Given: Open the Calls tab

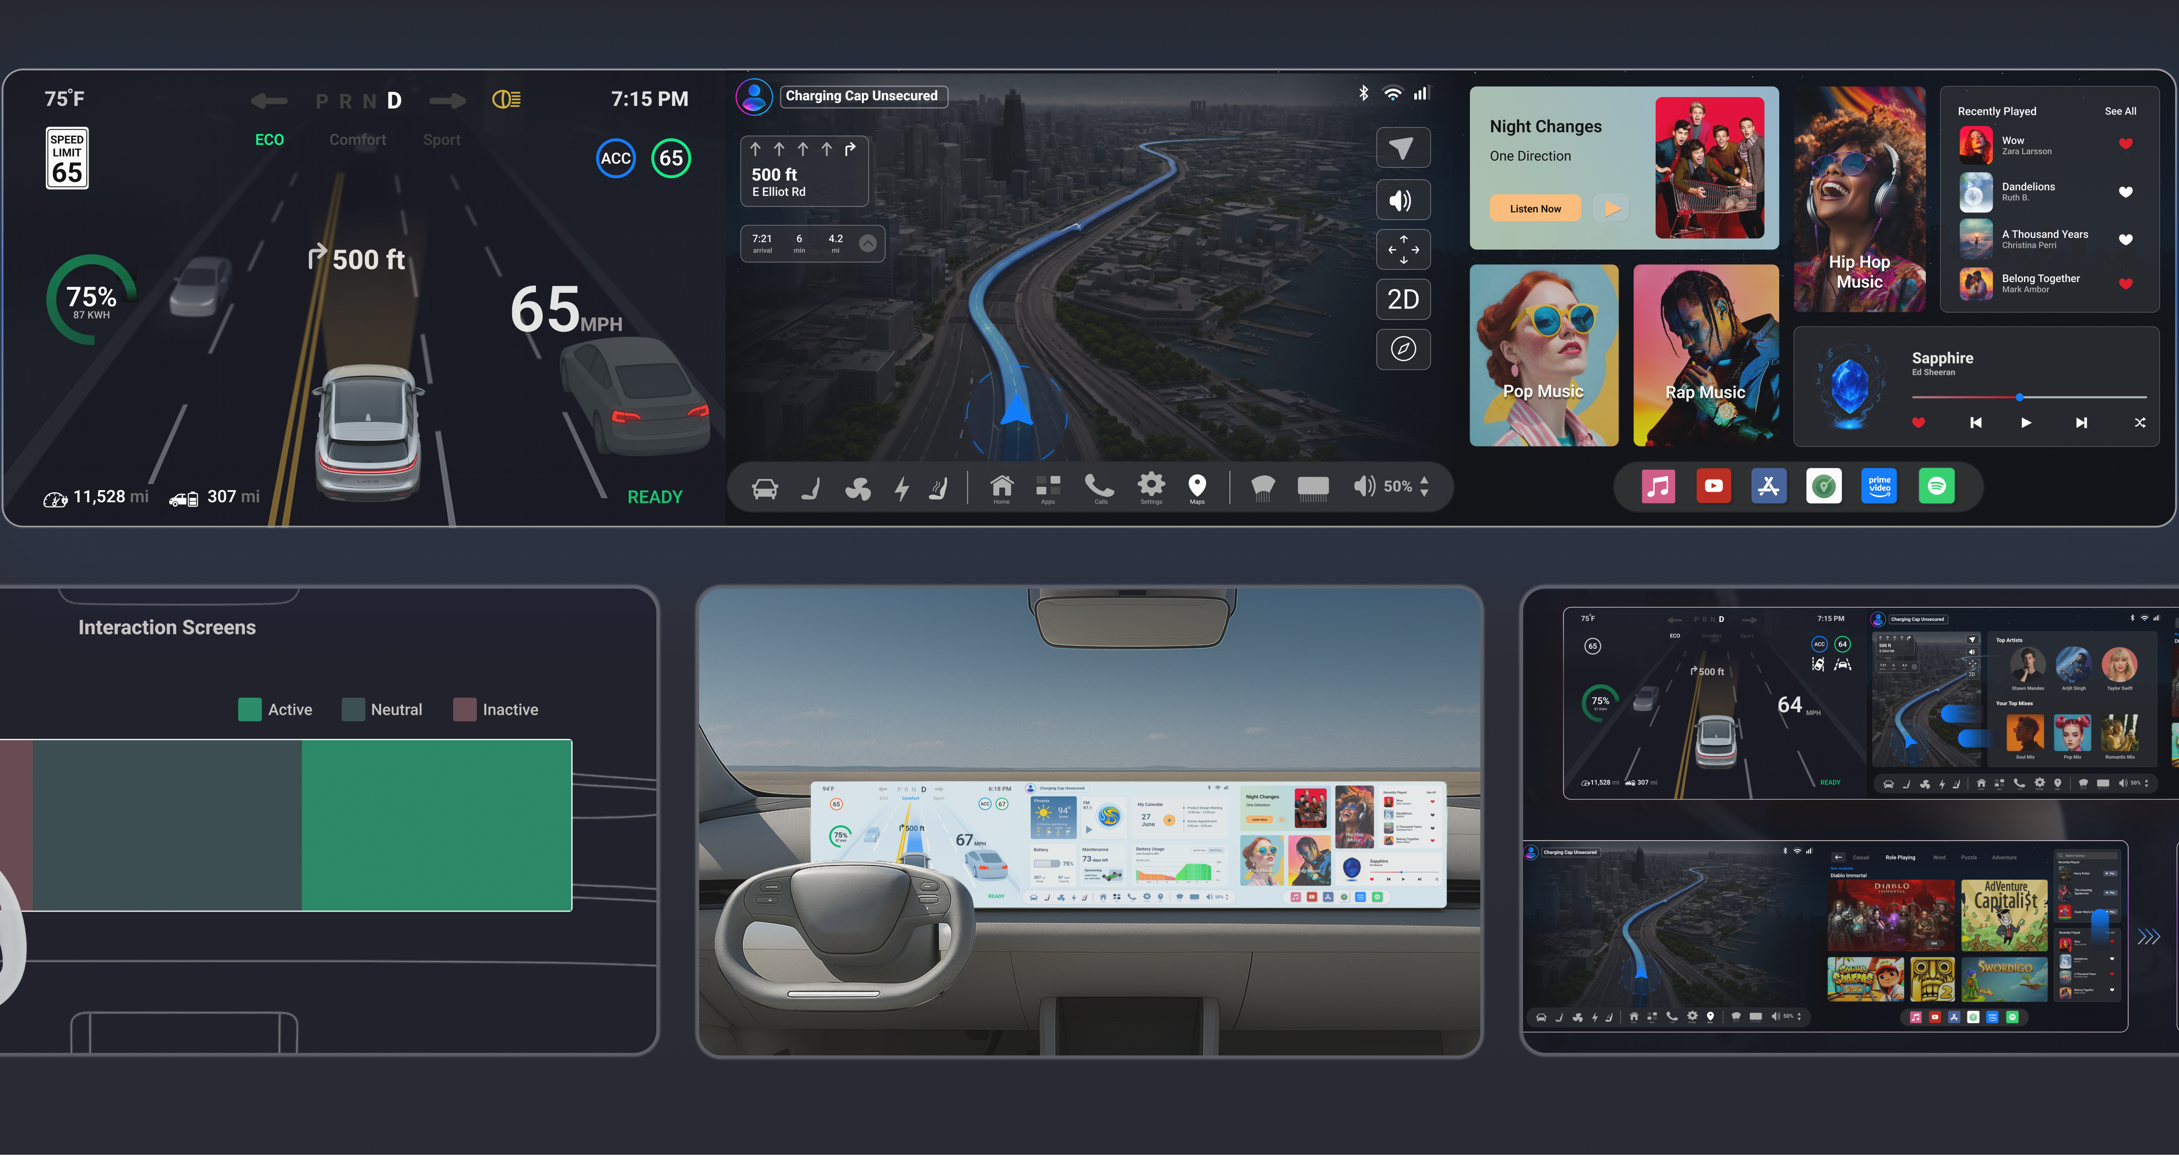Looking at the screenshot, I should pyautogui.click(x=1100, y=488).
